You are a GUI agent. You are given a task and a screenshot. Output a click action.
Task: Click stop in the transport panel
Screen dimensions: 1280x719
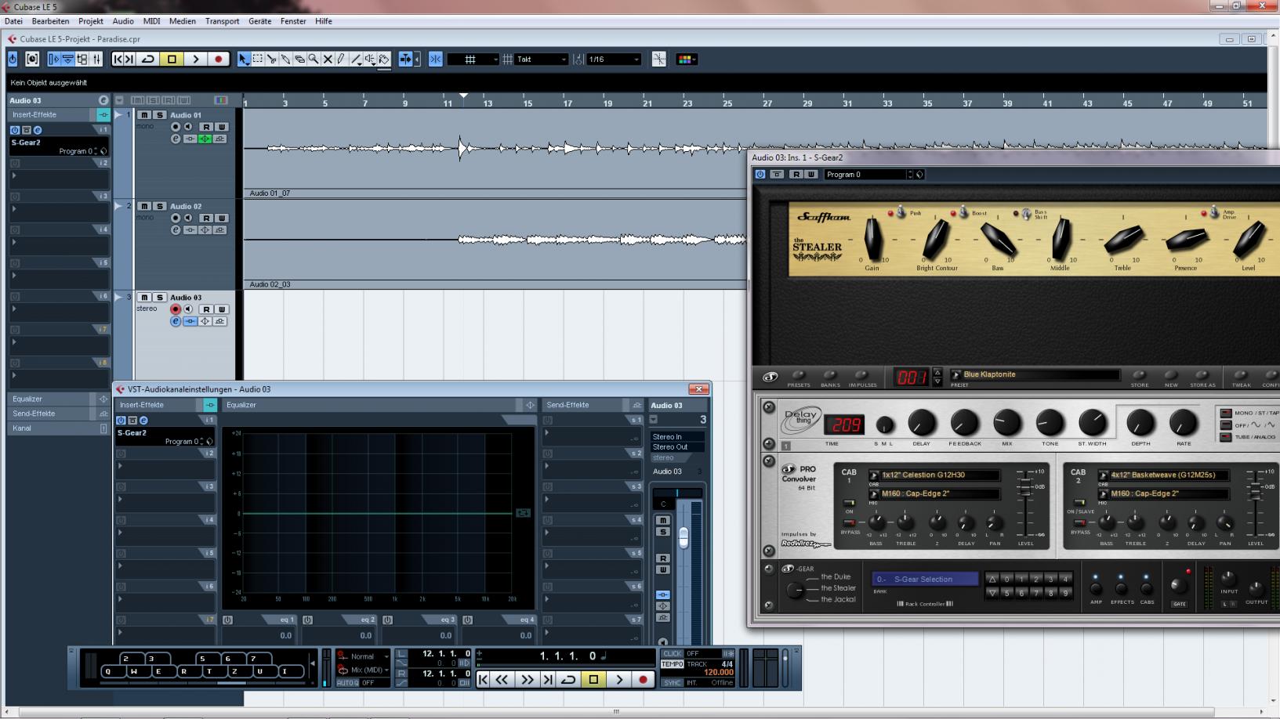593,680
